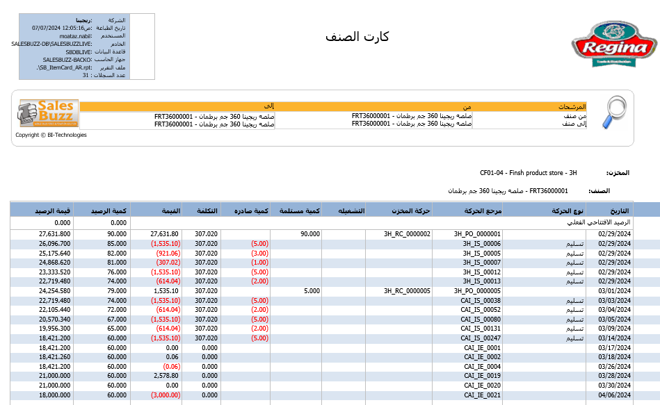Click the Regina company logo
Screen dimensions: 660x405
(614, 46)
